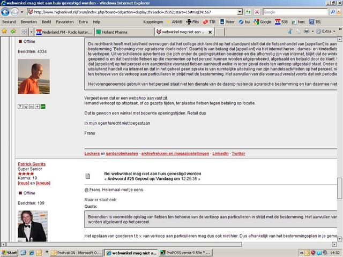
Task: Open the Favorieten menu
Action: (65, 22)
